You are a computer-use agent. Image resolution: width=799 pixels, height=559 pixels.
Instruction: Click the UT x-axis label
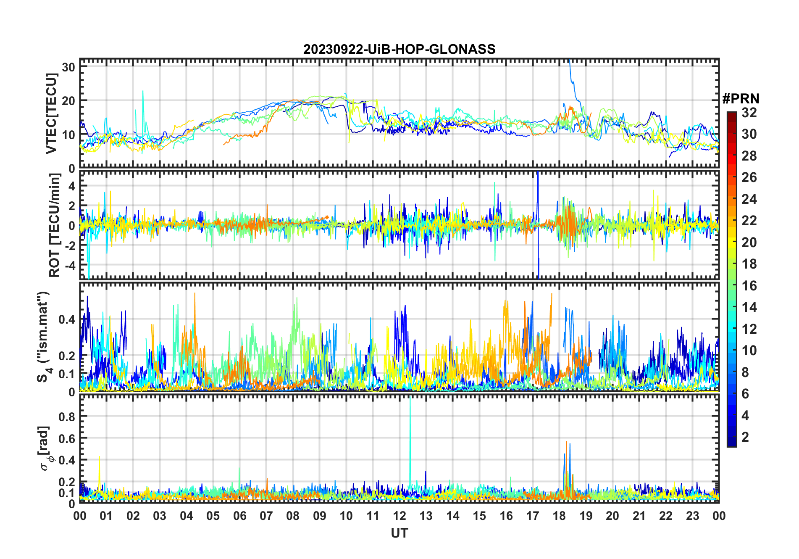click(399, 533)
